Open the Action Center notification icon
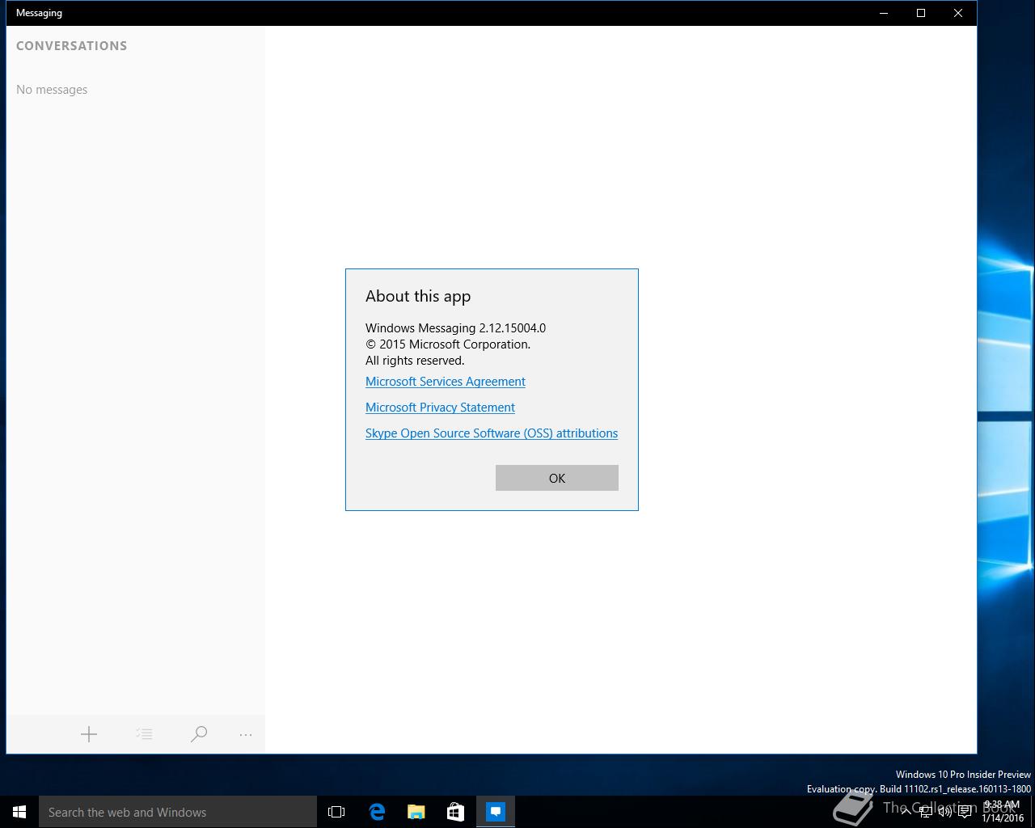 (965, 812)
